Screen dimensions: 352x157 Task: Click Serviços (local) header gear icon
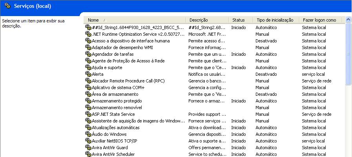tap(7, 6)
